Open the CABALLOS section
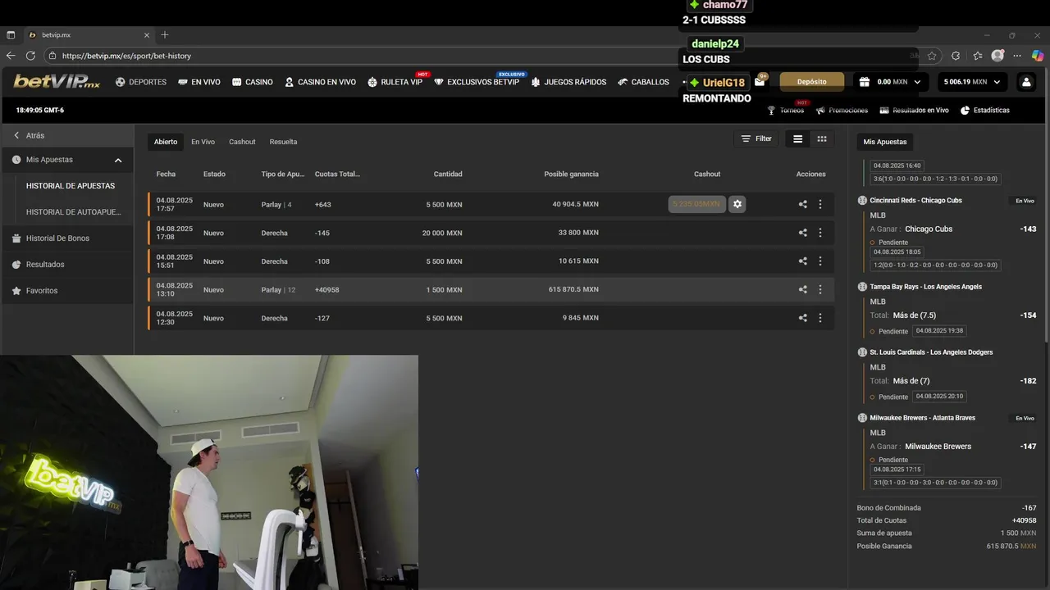The image size is (1050, 590). point(644,82)
